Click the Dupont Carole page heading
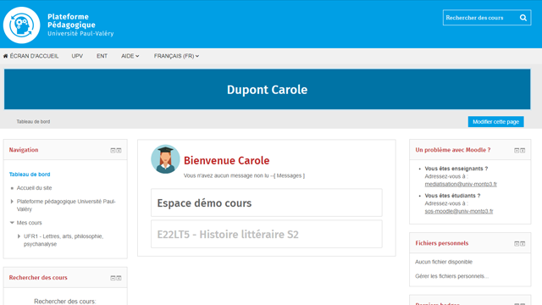 268,90
